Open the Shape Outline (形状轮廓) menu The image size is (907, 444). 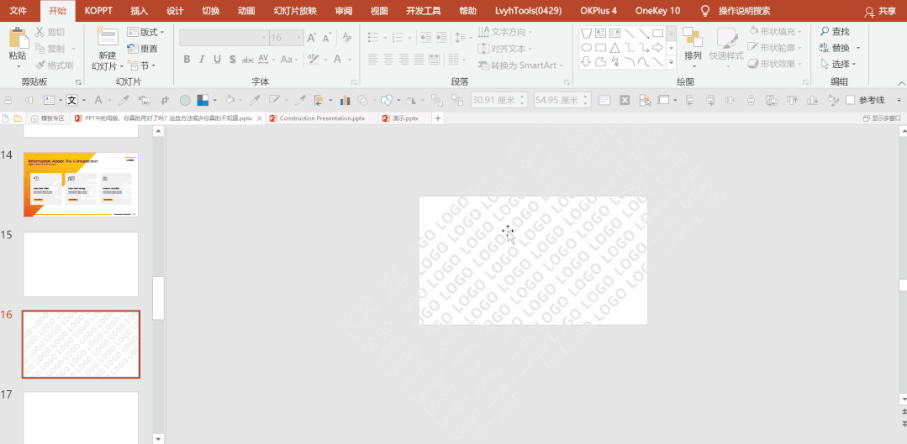pos(776,48)
